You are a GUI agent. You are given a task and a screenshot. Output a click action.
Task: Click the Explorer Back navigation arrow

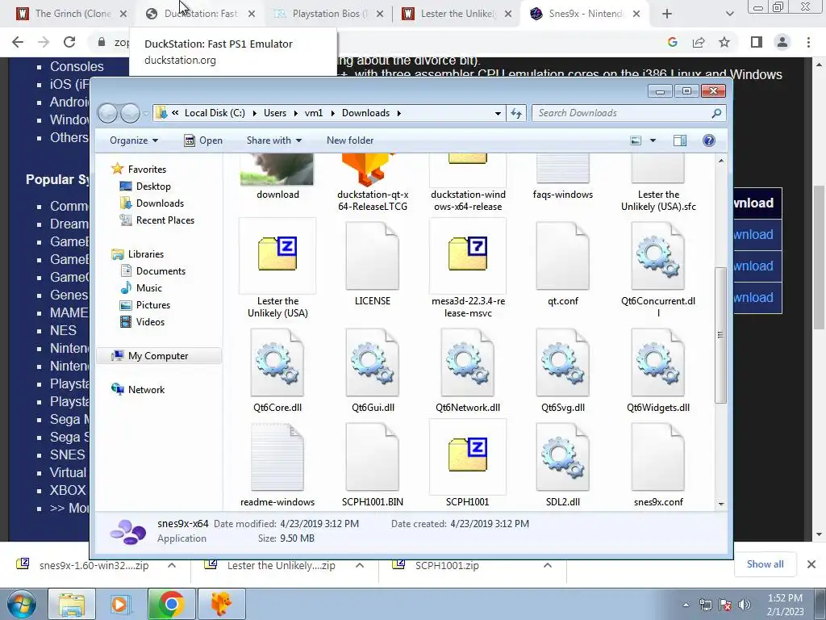pyautogui.click(x=108, y=113)
